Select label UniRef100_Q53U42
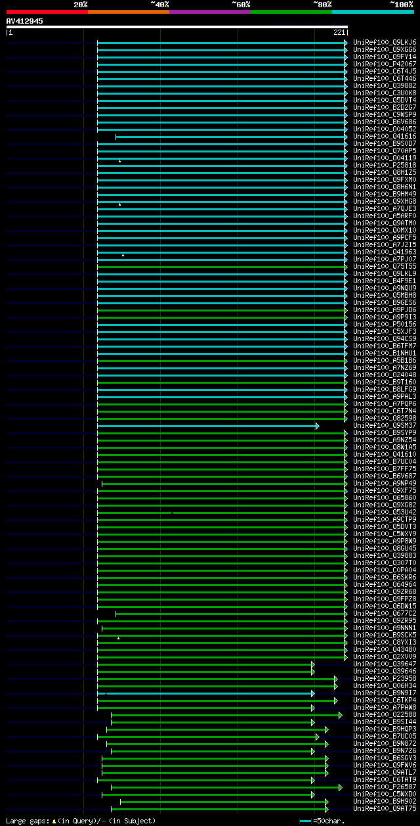Screen dimensions: 420x826 coord(385,512)
